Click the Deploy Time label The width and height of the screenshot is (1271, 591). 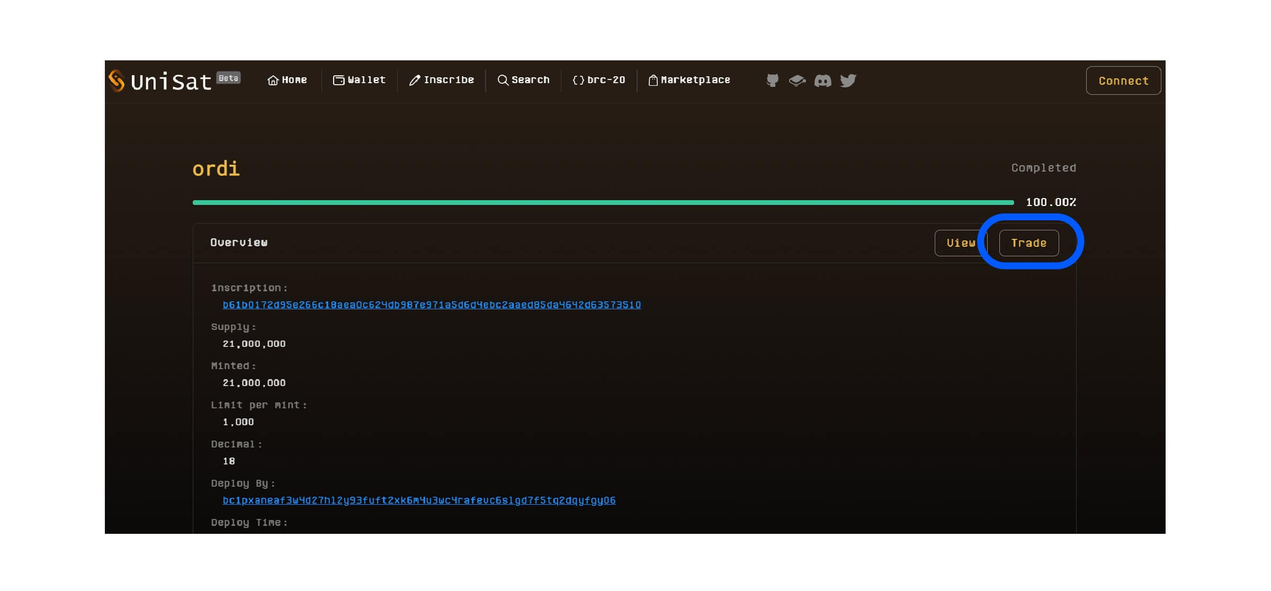coord(249,523)
